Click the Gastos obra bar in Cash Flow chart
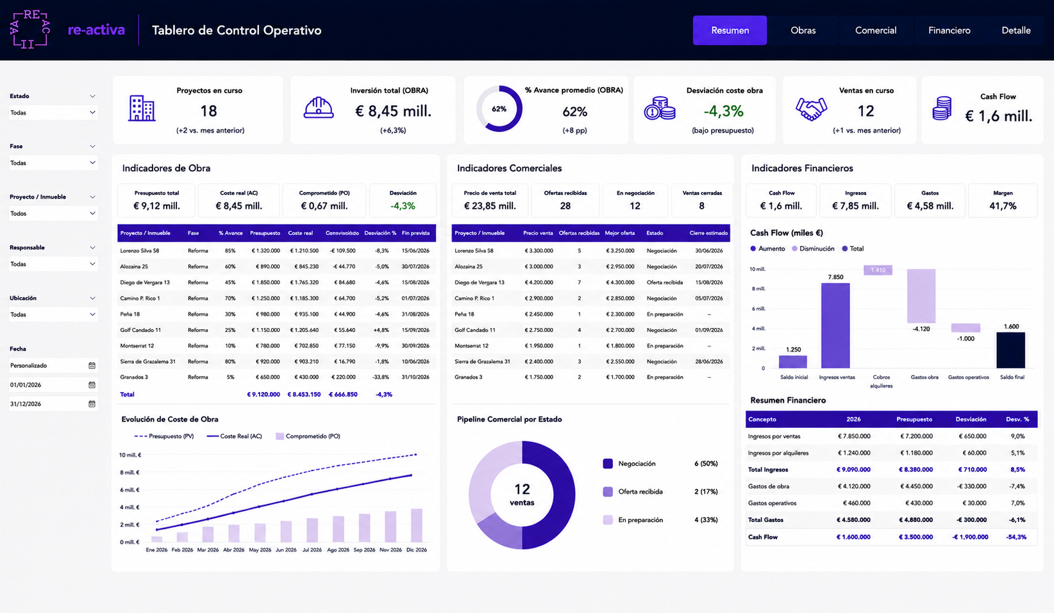The width and height of the screenshot is (1054, 613). point(921,296)
